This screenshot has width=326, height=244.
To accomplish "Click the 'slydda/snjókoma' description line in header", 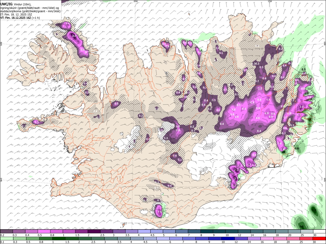I will pyautogui.click(x=30, y=11).
